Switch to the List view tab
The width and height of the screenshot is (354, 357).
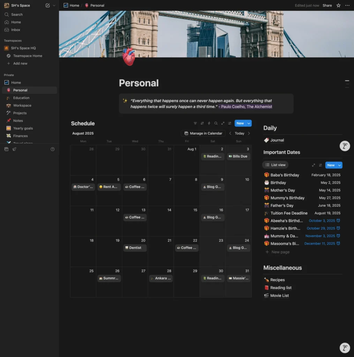(x=275, y=165)
